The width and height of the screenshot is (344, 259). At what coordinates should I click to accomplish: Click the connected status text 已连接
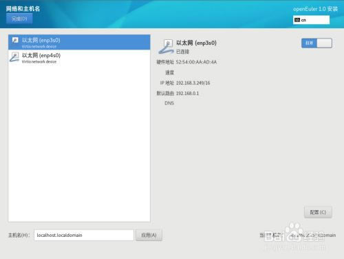point(182,52)
